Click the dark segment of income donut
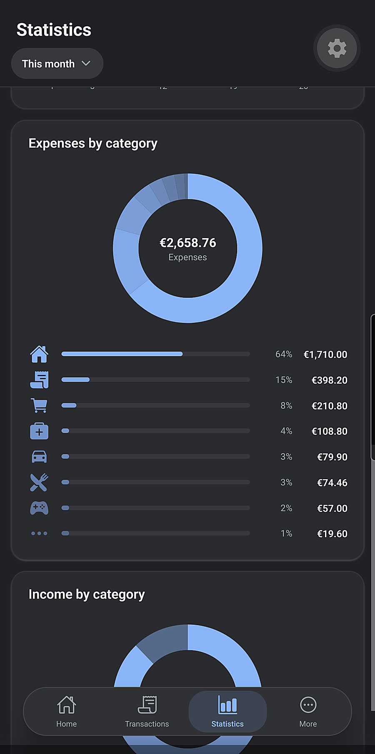Screen dimensions: 375x754 (x=167, y=641)
